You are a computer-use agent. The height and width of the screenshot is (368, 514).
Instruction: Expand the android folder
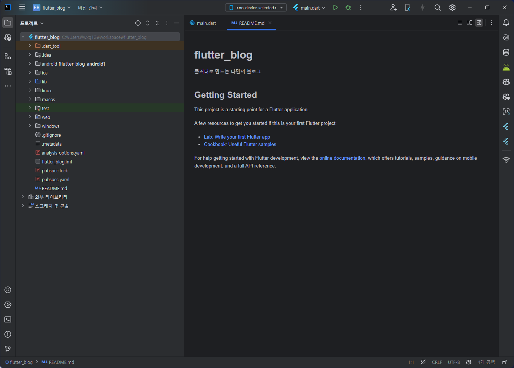point(30,64)
